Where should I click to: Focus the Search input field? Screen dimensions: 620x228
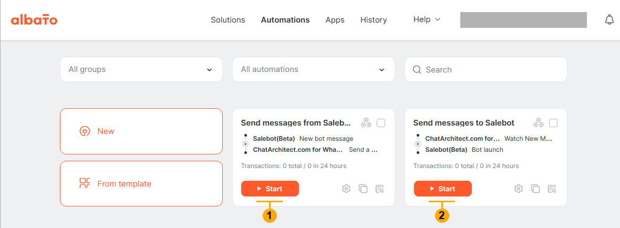tap(486, 69)
